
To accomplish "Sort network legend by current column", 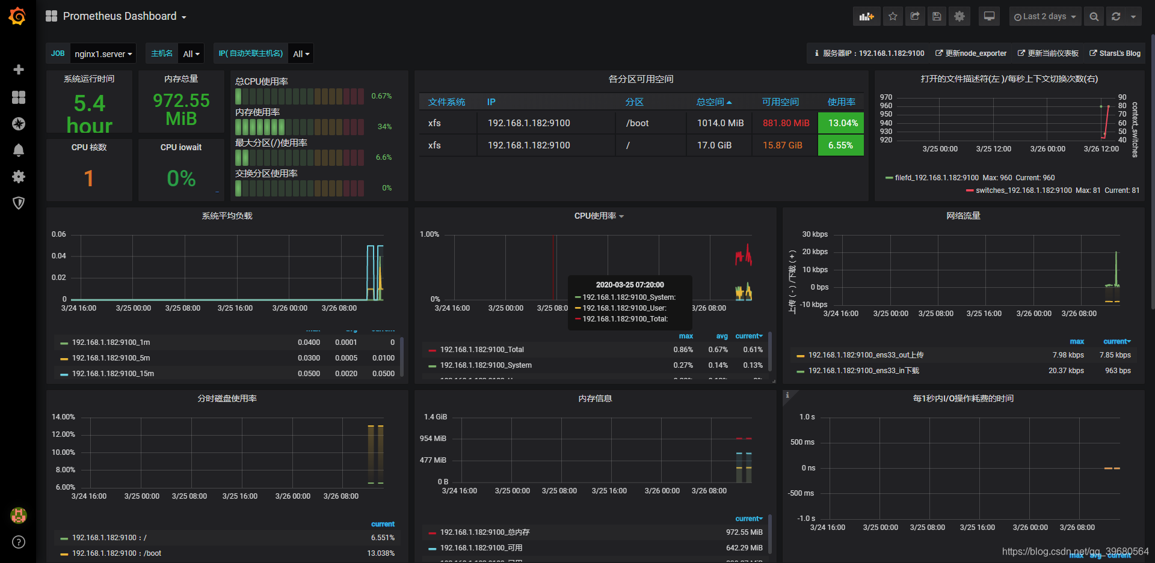I will coord(1117,341).
